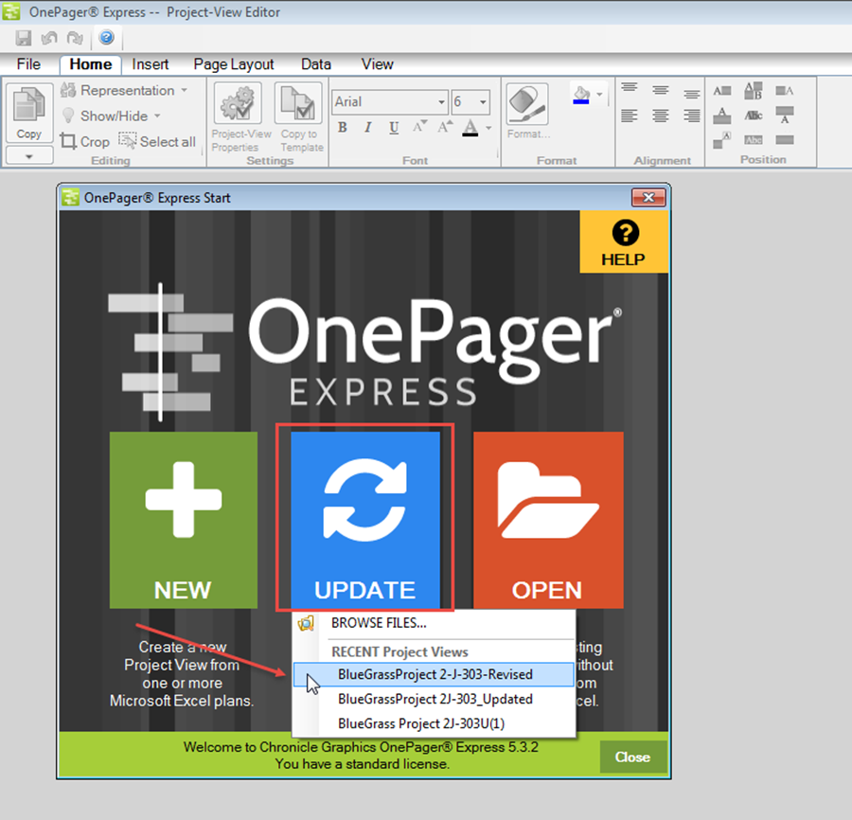Open the Data menu
This screenshot has height=820, width=852.
click(315, 64)
